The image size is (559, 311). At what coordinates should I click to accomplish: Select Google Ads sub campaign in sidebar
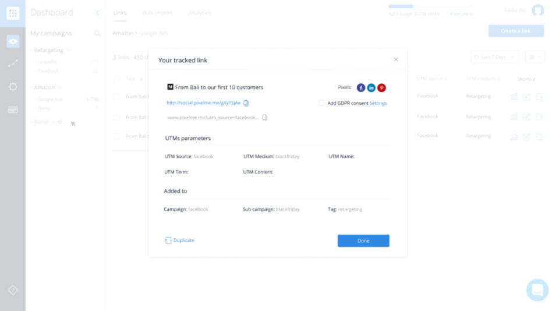pyautogui.click(x=50, y=100)
